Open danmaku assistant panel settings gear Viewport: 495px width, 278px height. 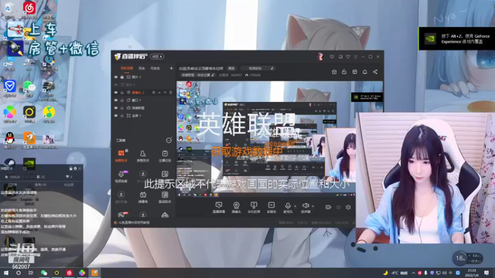point(75,169)
